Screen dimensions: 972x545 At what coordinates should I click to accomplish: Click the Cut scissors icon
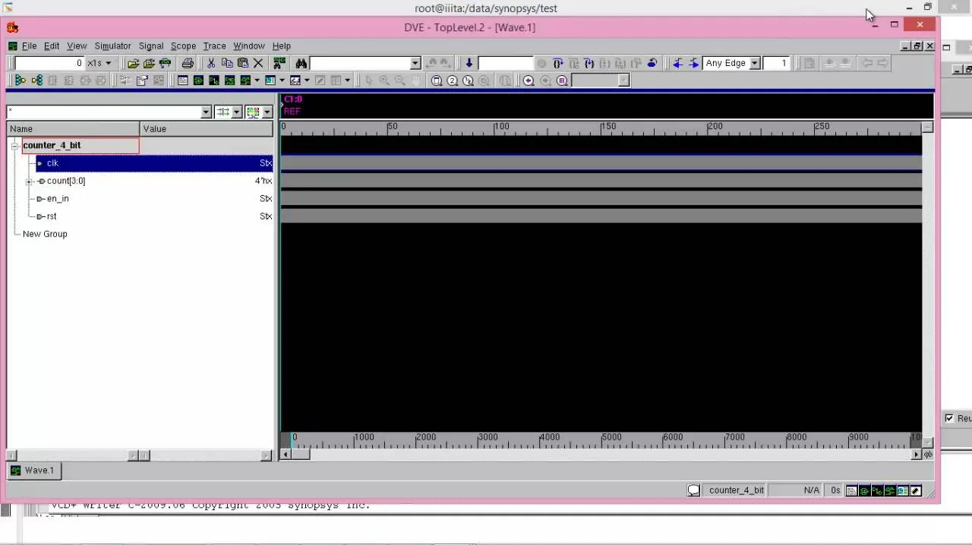click(211, 63)
